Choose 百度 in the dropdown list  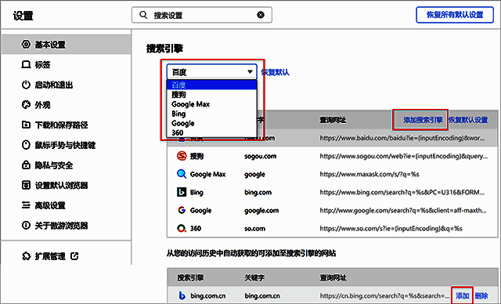[212, 85]
